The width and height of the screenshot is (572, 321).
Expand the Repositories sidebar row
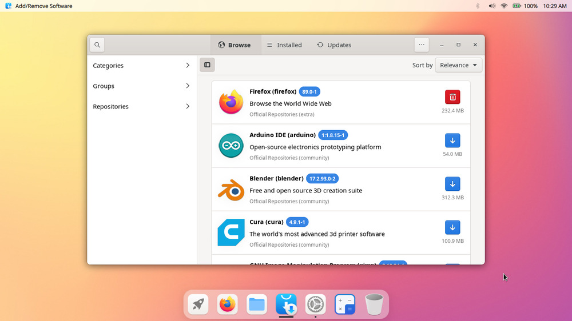(x=141, y=106)
